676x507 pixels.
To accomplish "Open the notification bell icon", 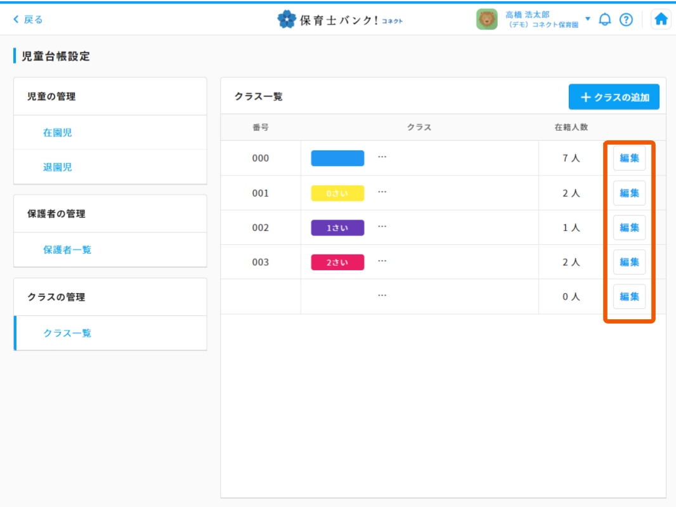I will [604, 20].
